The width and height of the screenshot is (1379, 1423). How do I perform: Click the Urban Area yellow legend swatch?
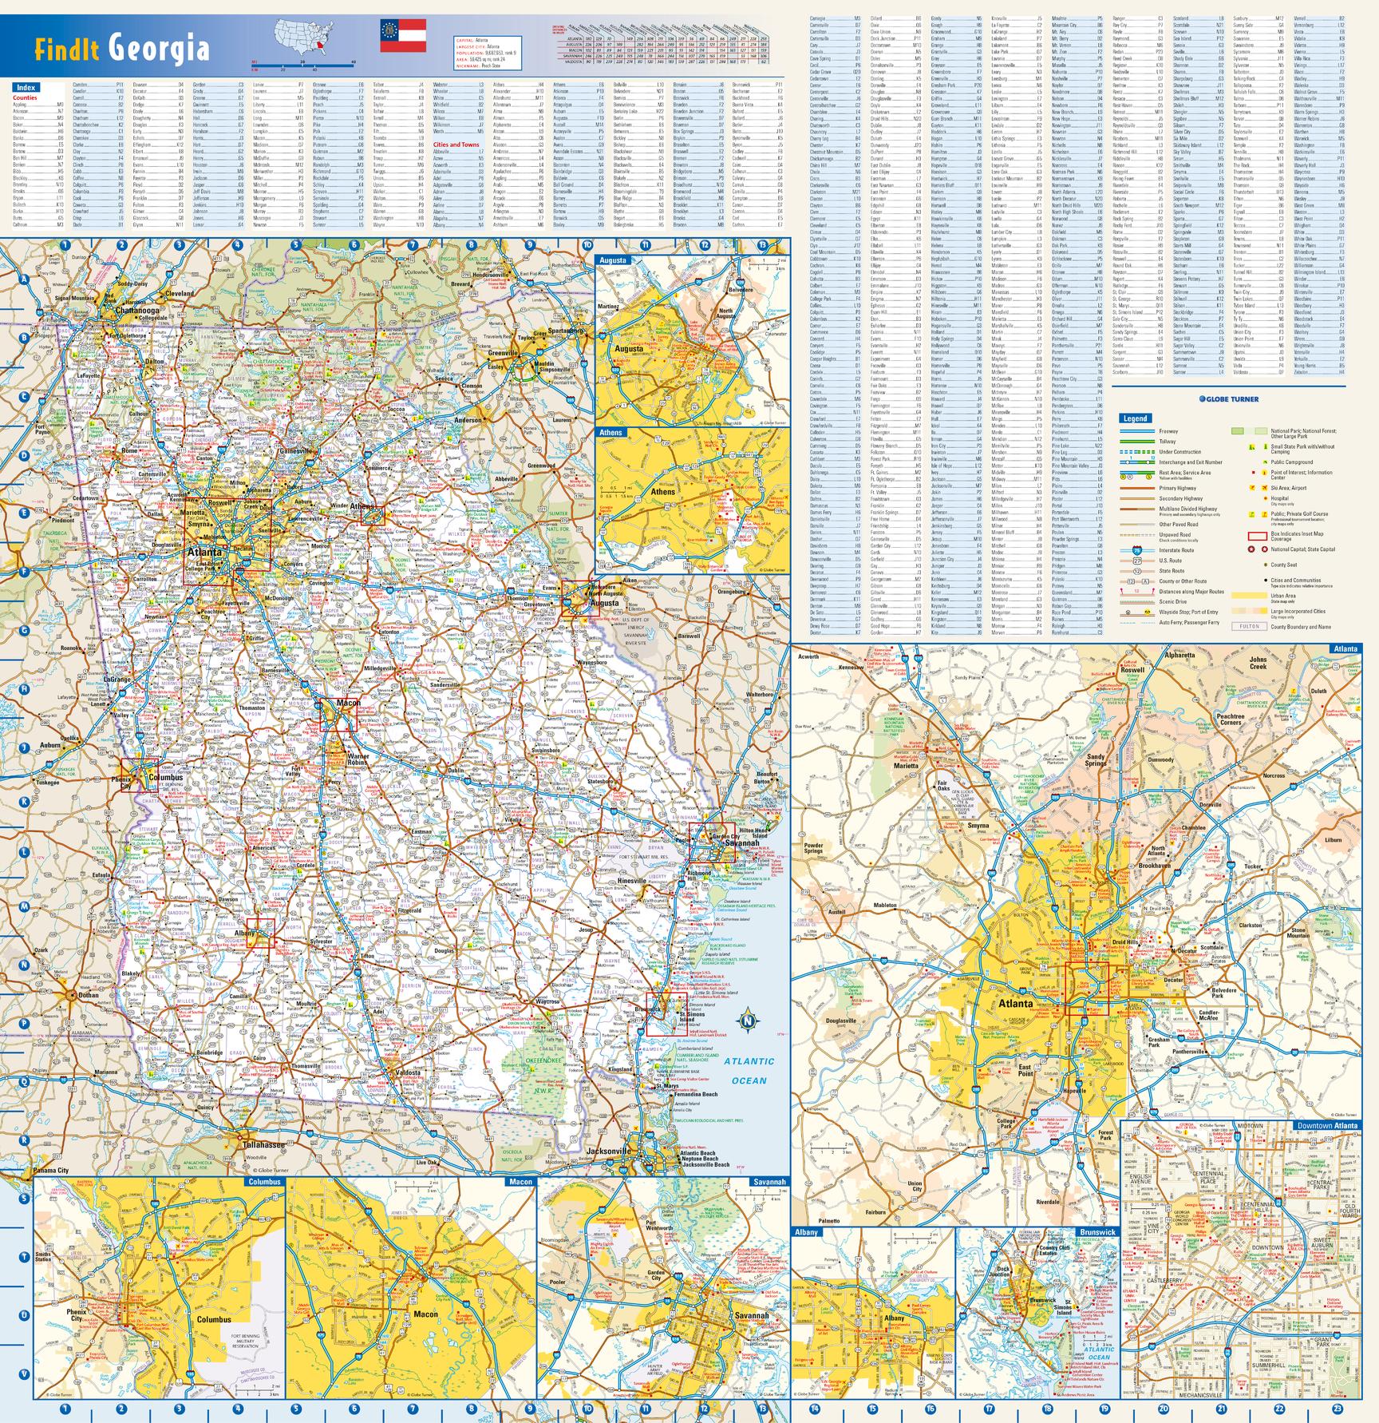pos(1250,596)
